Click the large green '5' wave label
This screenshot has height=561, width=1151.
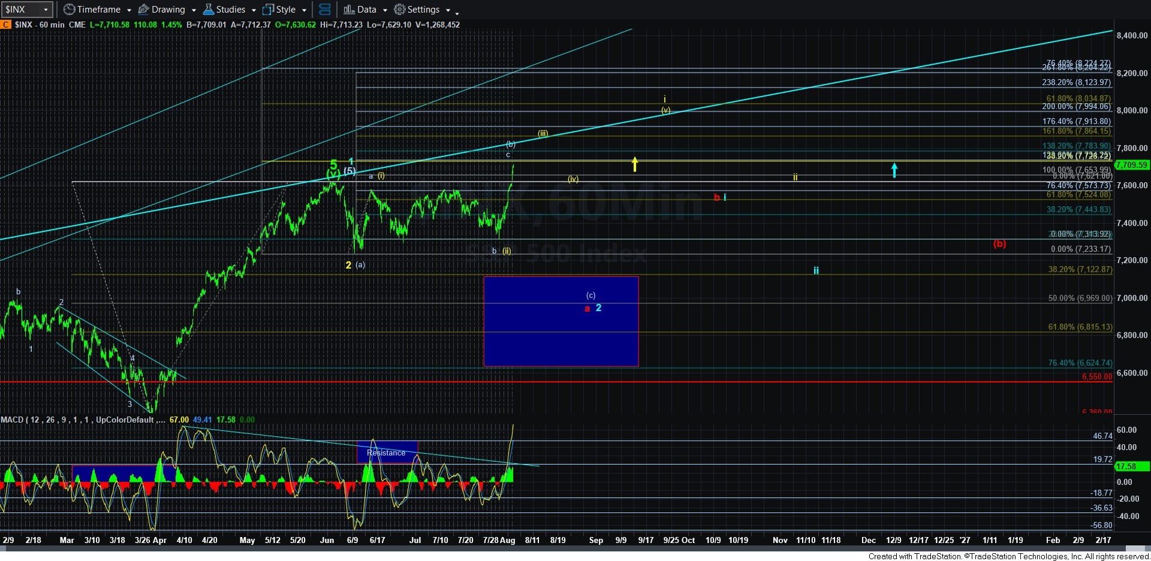[334, 164]
